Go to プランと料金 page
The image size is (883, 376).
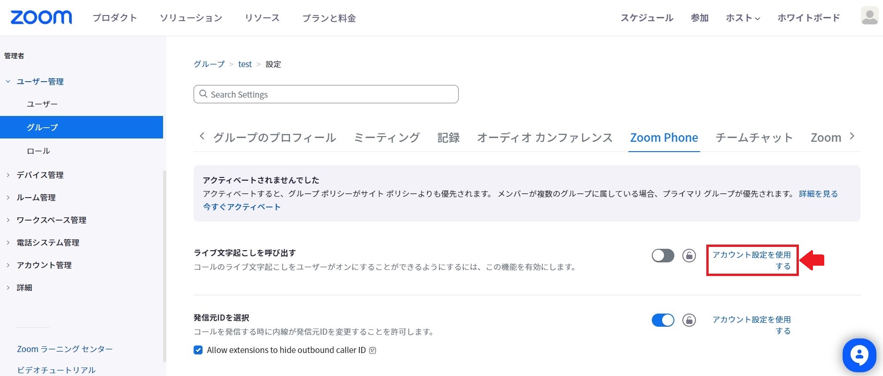click(x=329, y=18)
